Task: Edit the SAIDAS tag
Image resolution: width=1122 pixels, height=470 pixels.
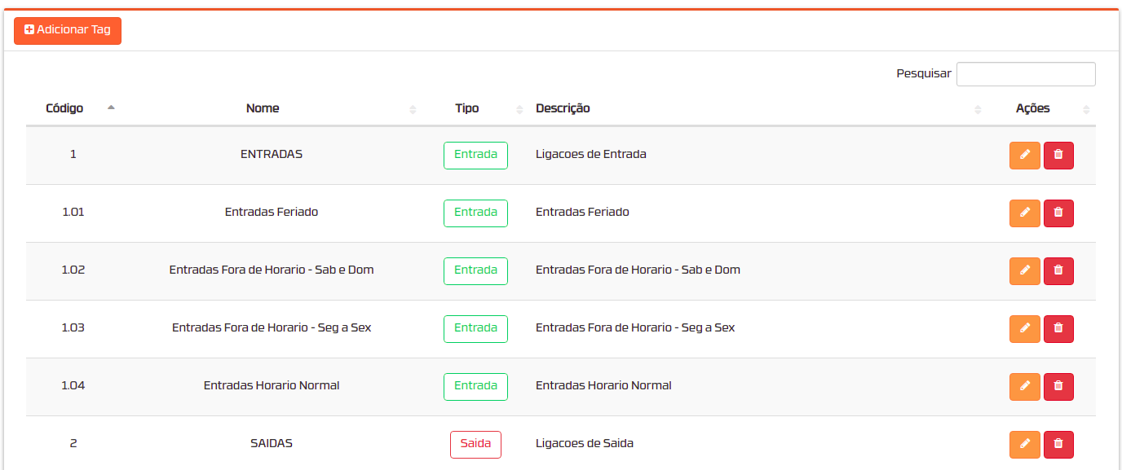Action: pyautogui.click(x=1024, y=445)
